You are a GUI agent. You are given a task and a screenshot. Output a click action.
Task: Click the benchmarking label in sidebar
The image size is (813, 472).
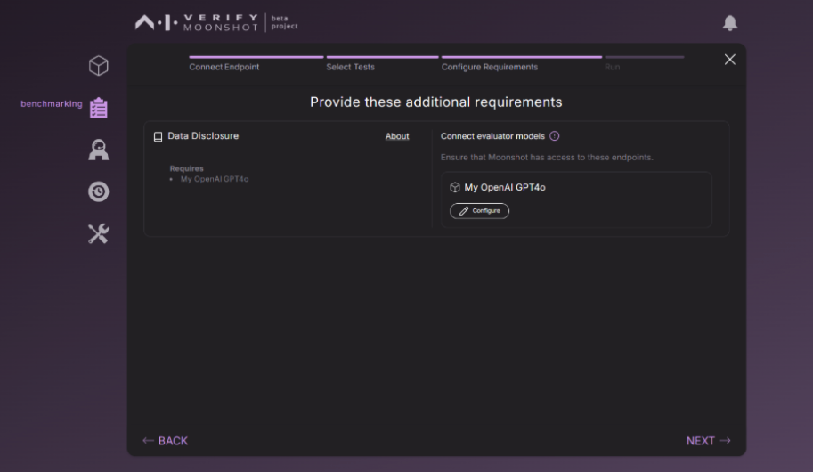click(52, 103)
